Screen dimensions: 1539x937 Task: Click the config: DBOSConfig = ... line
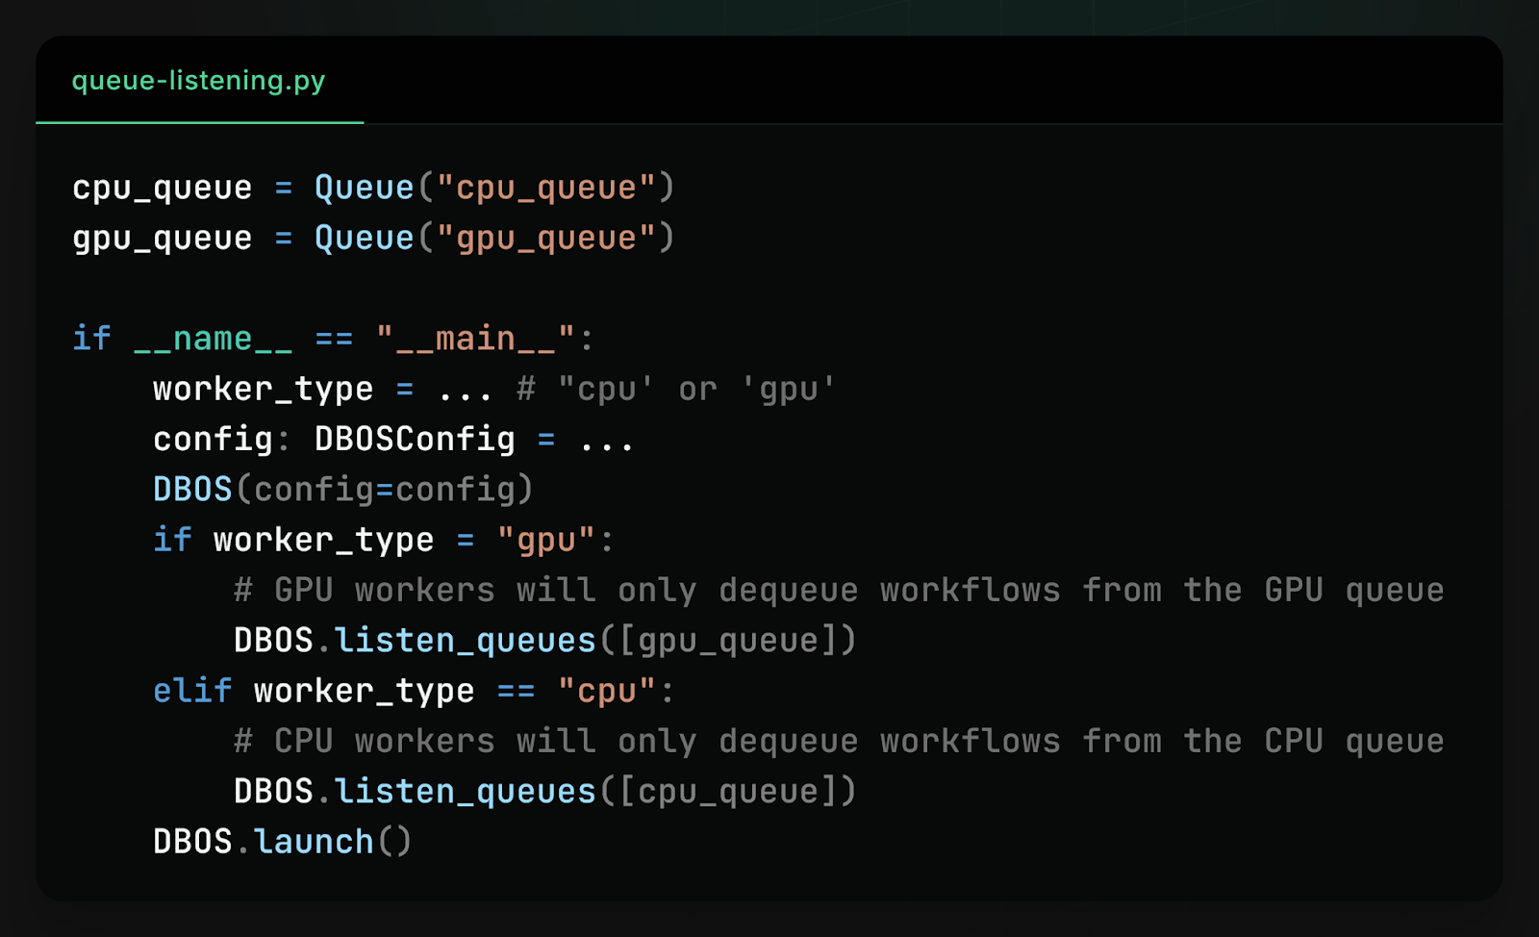click(x=393, y=440)
